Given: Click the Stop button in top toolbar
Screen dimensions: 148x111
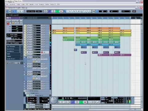Looking at the screenshot, I should [53, 11].
